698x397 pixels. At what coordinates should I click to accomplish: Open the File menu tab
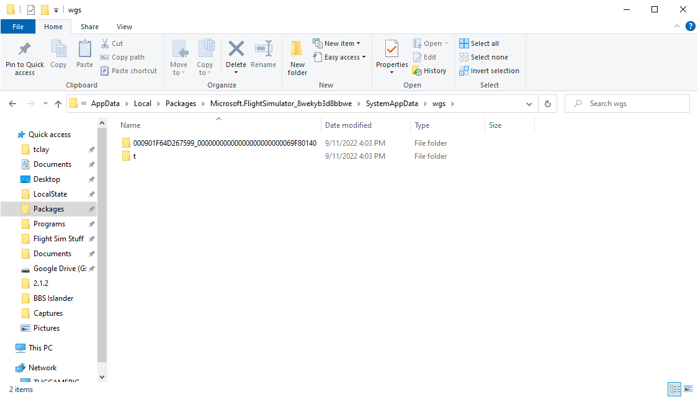[18, 27]
